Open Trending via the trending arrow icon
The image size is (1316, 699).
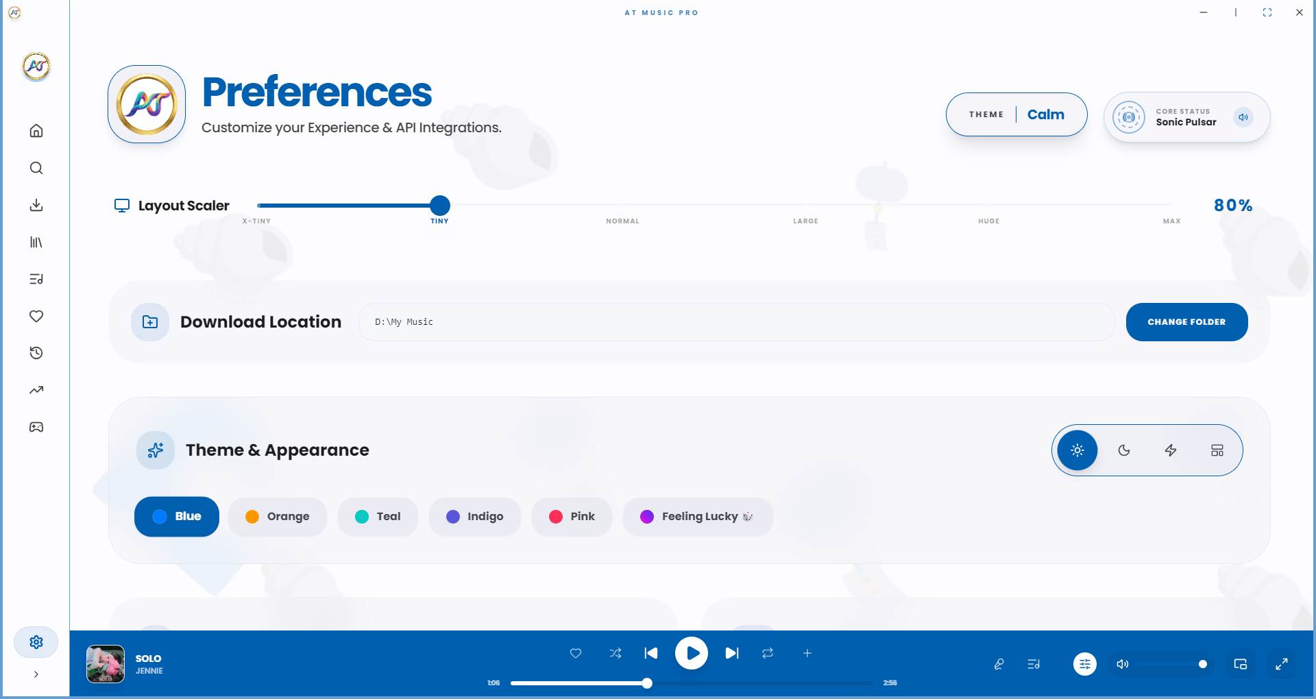click(36, 389)
